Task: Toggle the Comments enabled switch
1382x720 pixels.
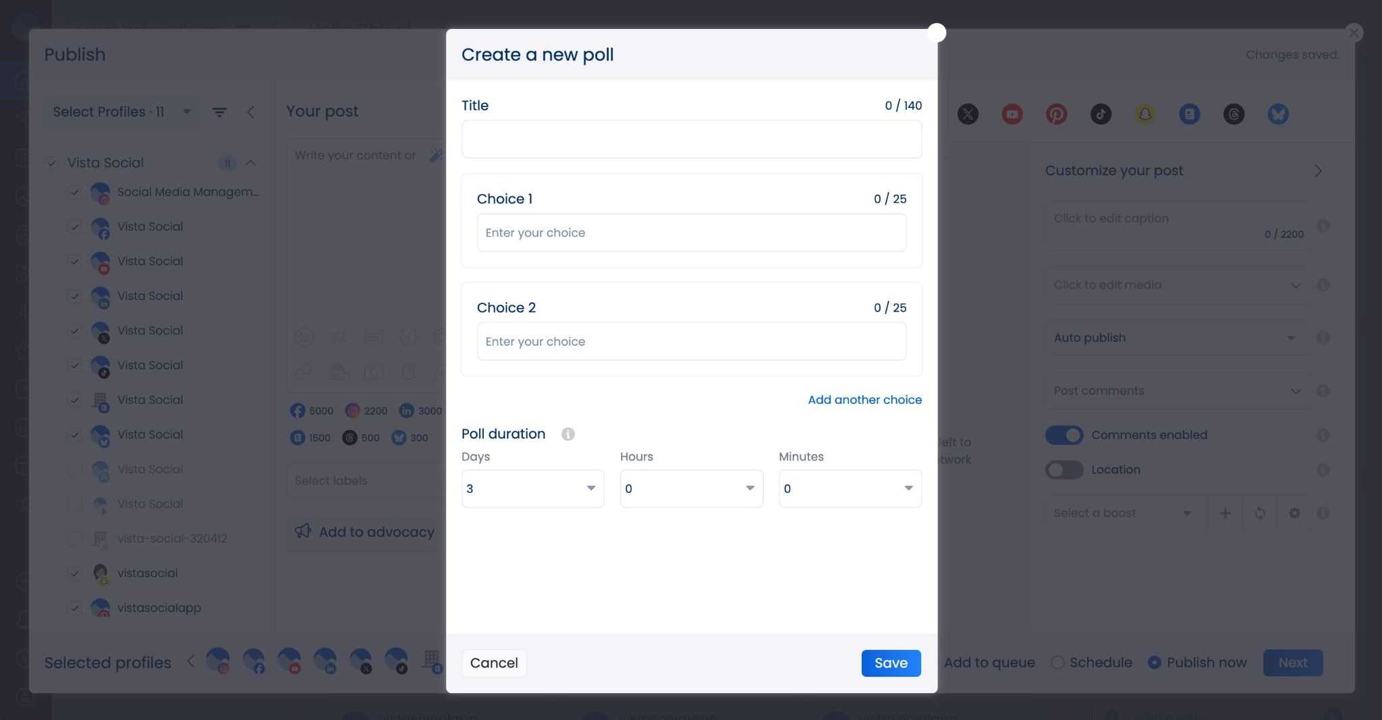Action: click(x=1064, y=435)
